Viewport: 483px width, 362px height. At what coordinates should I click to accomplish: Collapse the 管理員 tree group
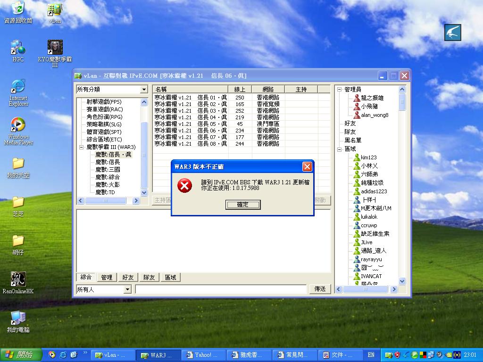[x=339, y=90]
